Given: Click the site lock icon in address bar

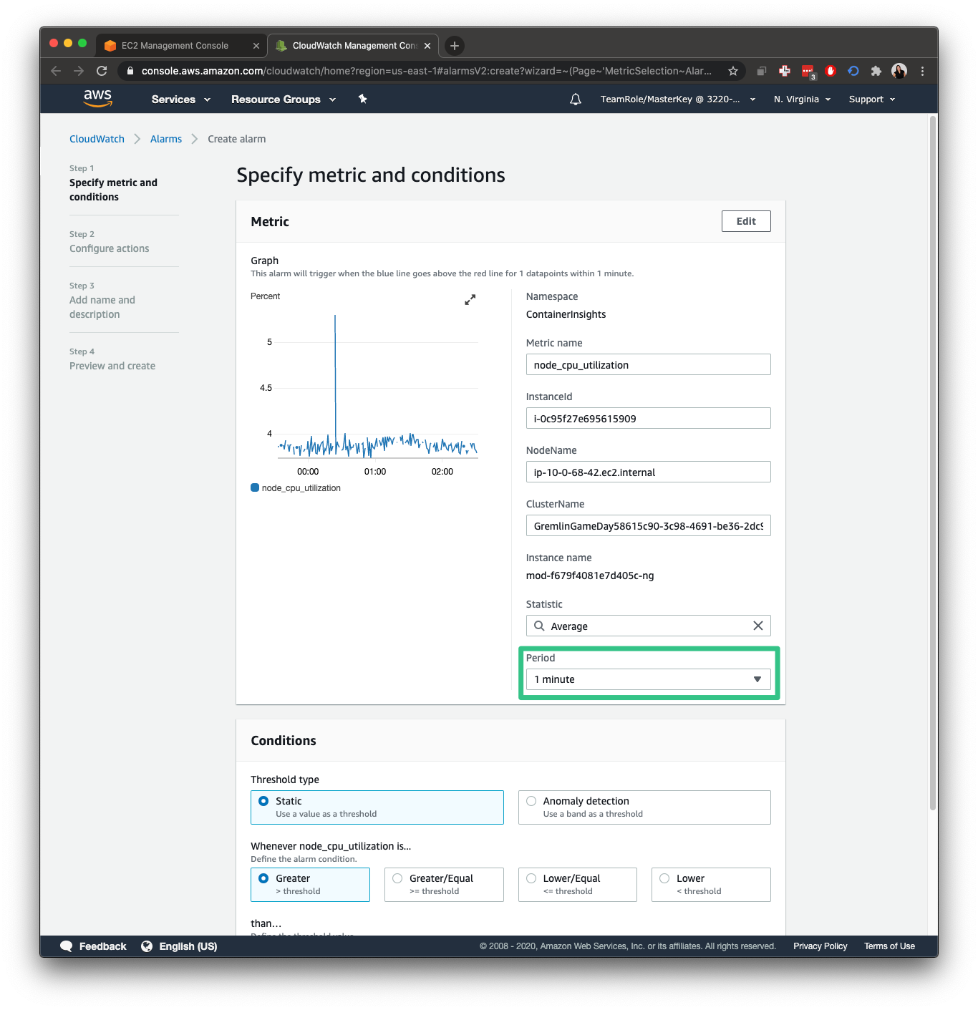Looking at the screenshot, I should coord(130,71).
